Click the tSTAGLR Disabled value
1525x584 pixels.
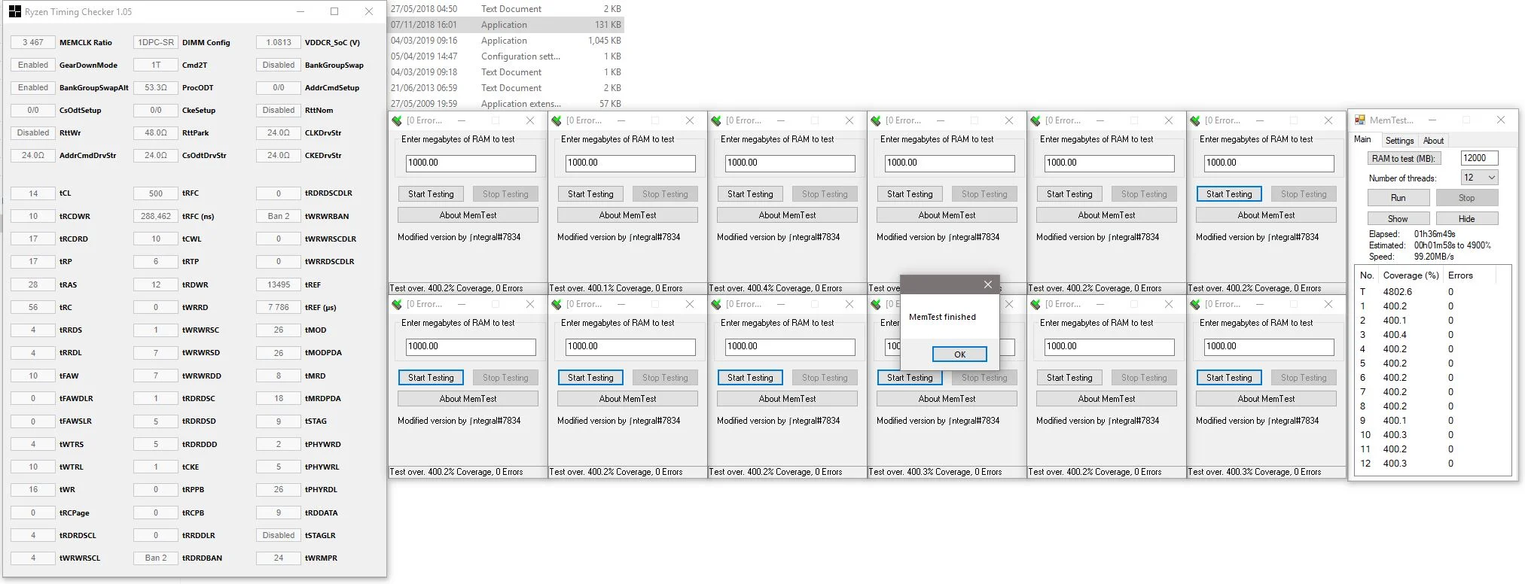pyautogui.click(x=279, y=535)
